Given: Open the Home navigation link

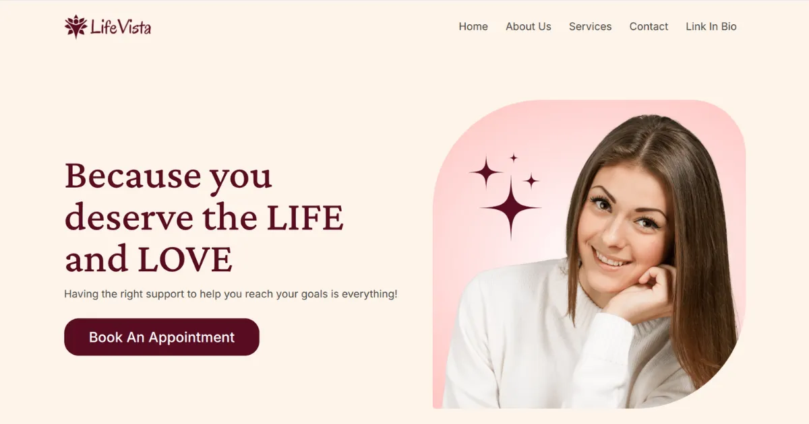Looking at the screenshot, I should 473,27.
